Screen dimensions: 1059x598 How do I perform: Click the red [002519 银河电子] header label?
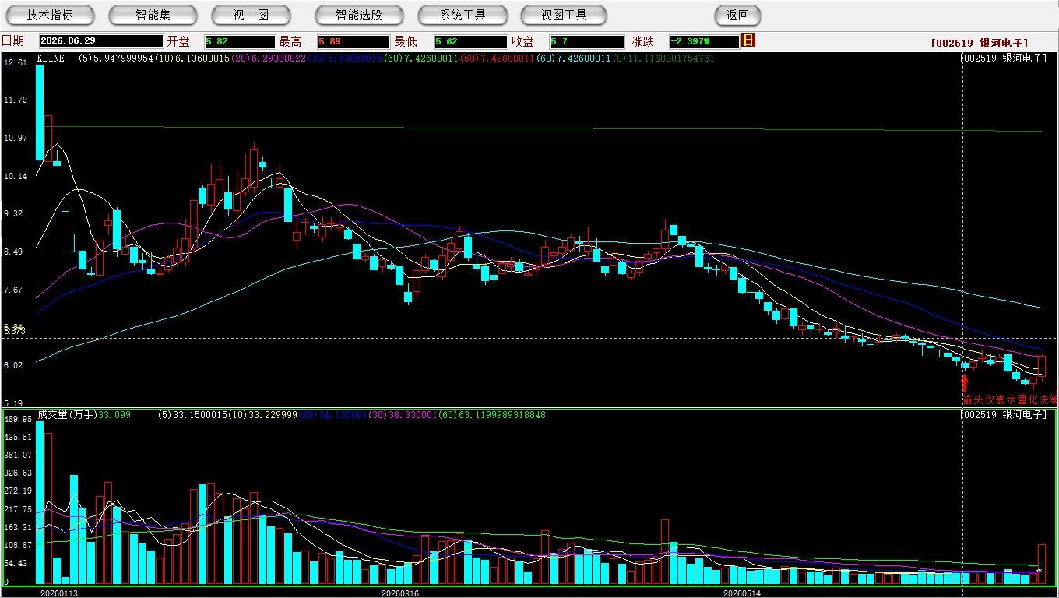[x=980, y=44]
